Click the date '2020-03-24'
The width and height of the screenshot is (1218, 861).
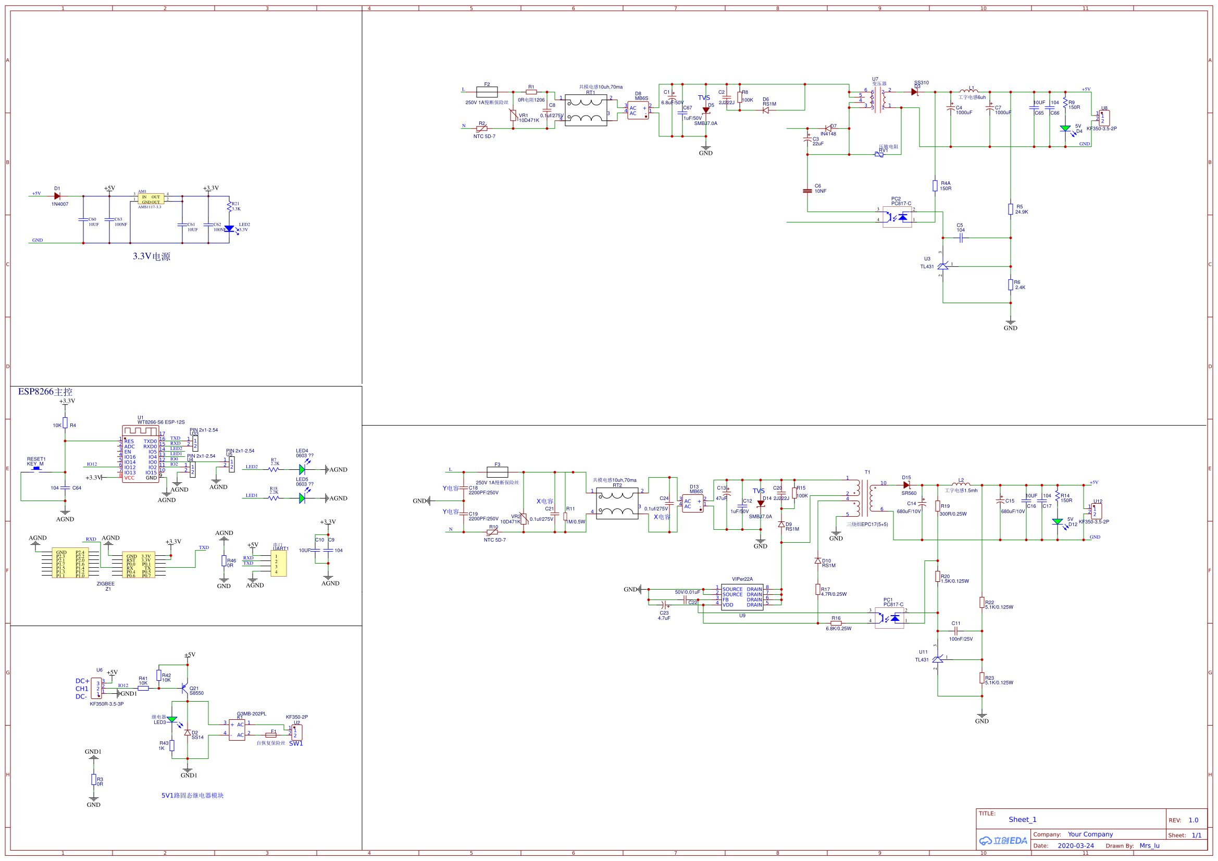1076,846
